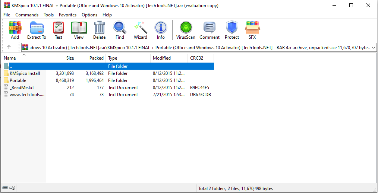Show archive Info

click(161, 28)
